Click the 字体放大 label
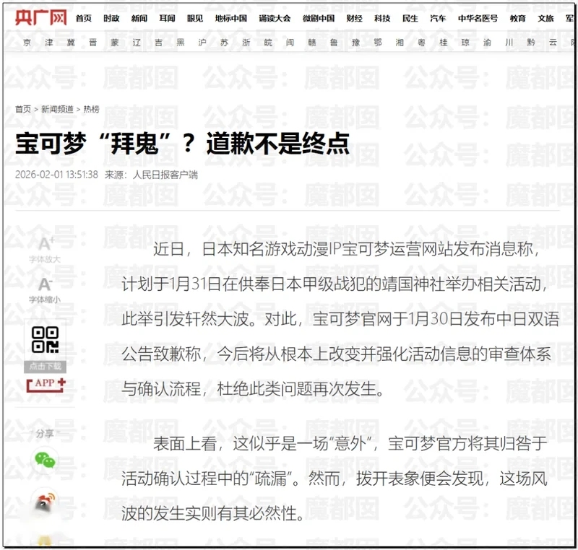The width and height of the screenshot is (578, 550). [45, 259]
